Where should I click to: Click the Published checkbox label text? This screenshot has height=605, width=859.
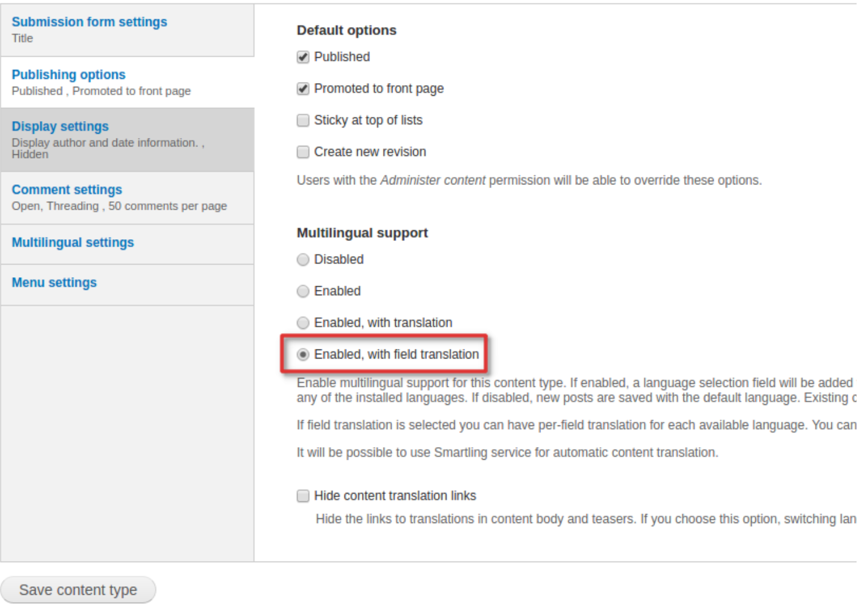342,57
